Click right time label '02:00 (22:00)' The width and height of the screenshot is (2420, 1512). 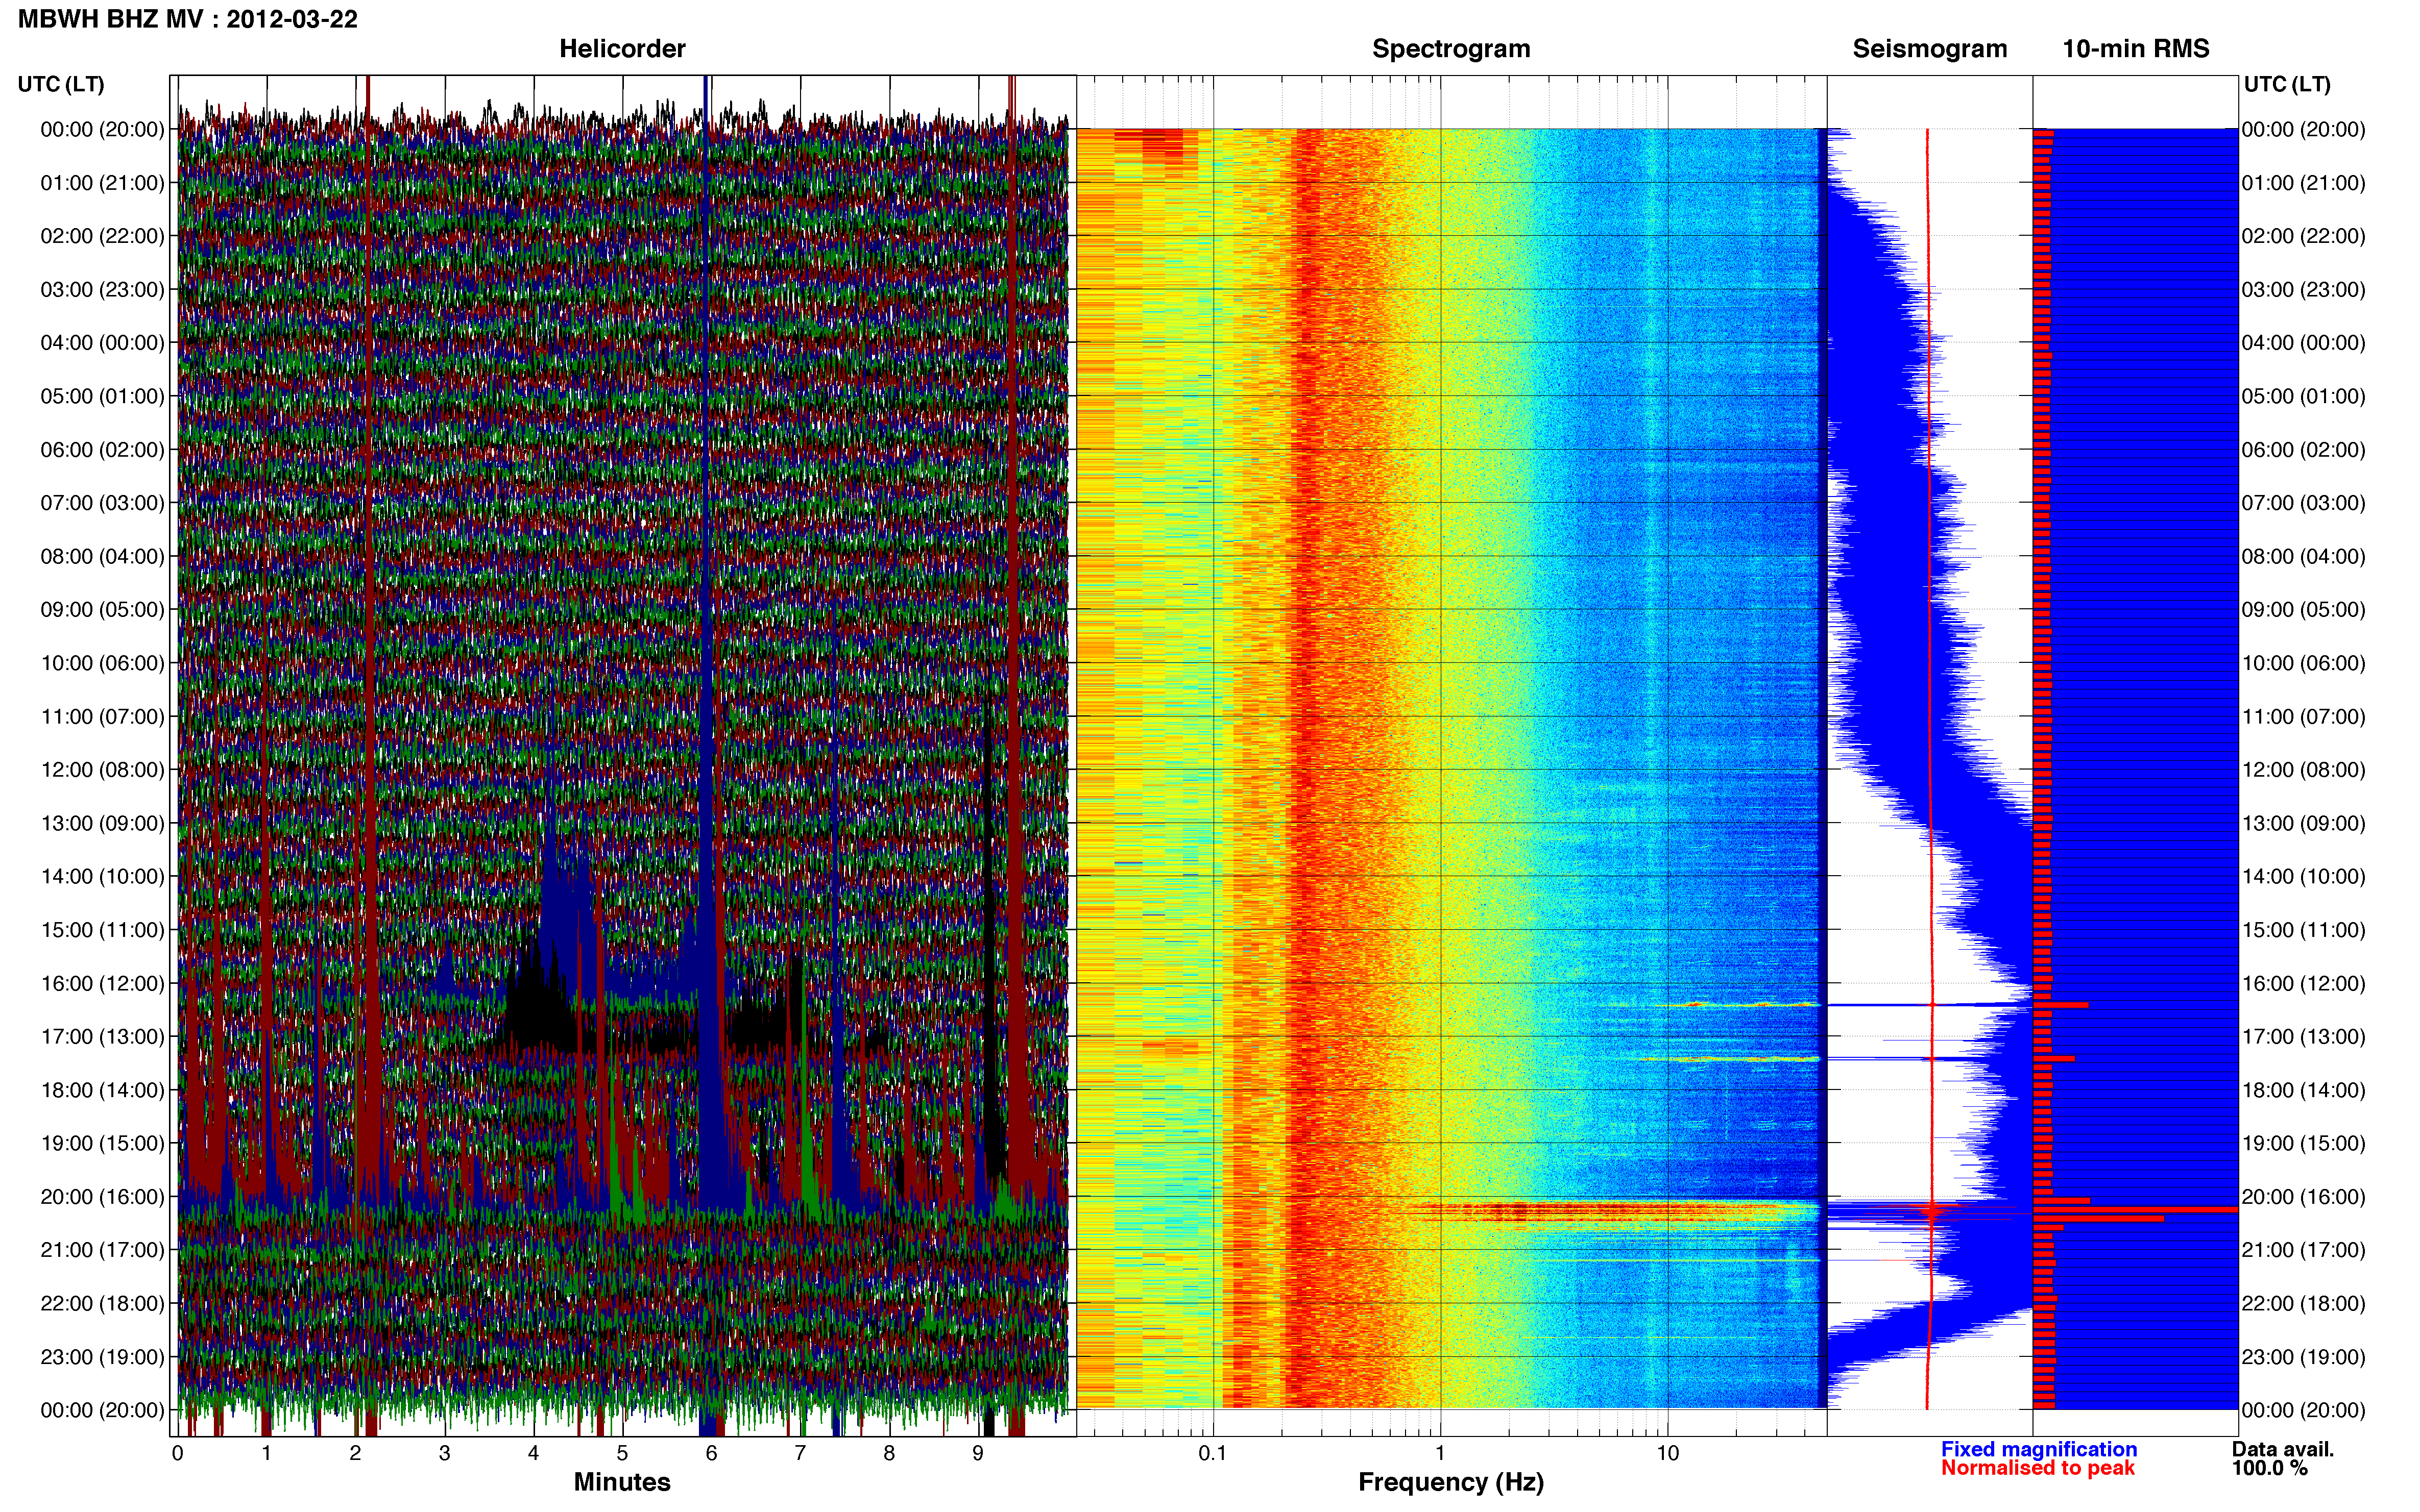tap(2304, 236)
